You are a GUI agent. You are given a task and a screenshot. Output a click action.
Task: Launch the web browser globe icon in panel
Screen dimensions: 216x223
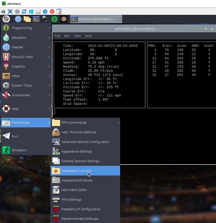pyautogui.click(x=18, y=19)
